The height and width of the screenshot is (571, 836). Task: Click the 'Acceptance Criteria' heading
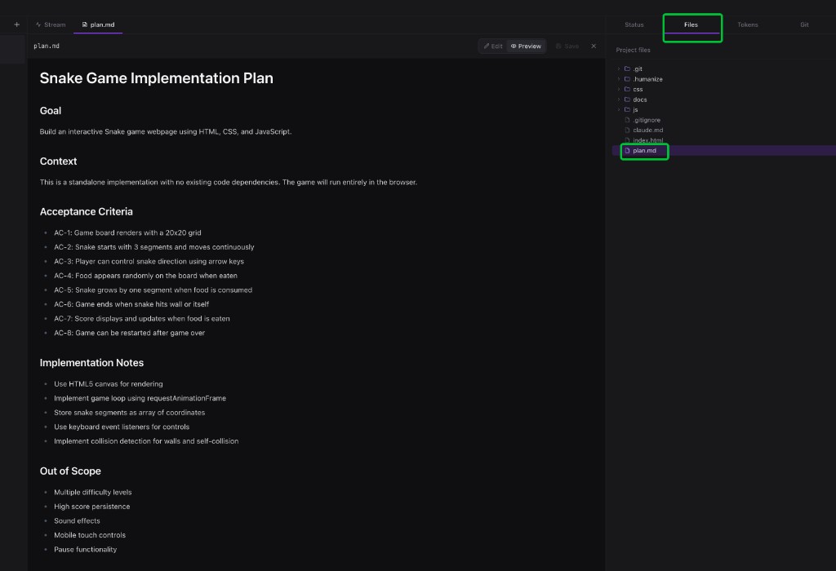(86, 212)
